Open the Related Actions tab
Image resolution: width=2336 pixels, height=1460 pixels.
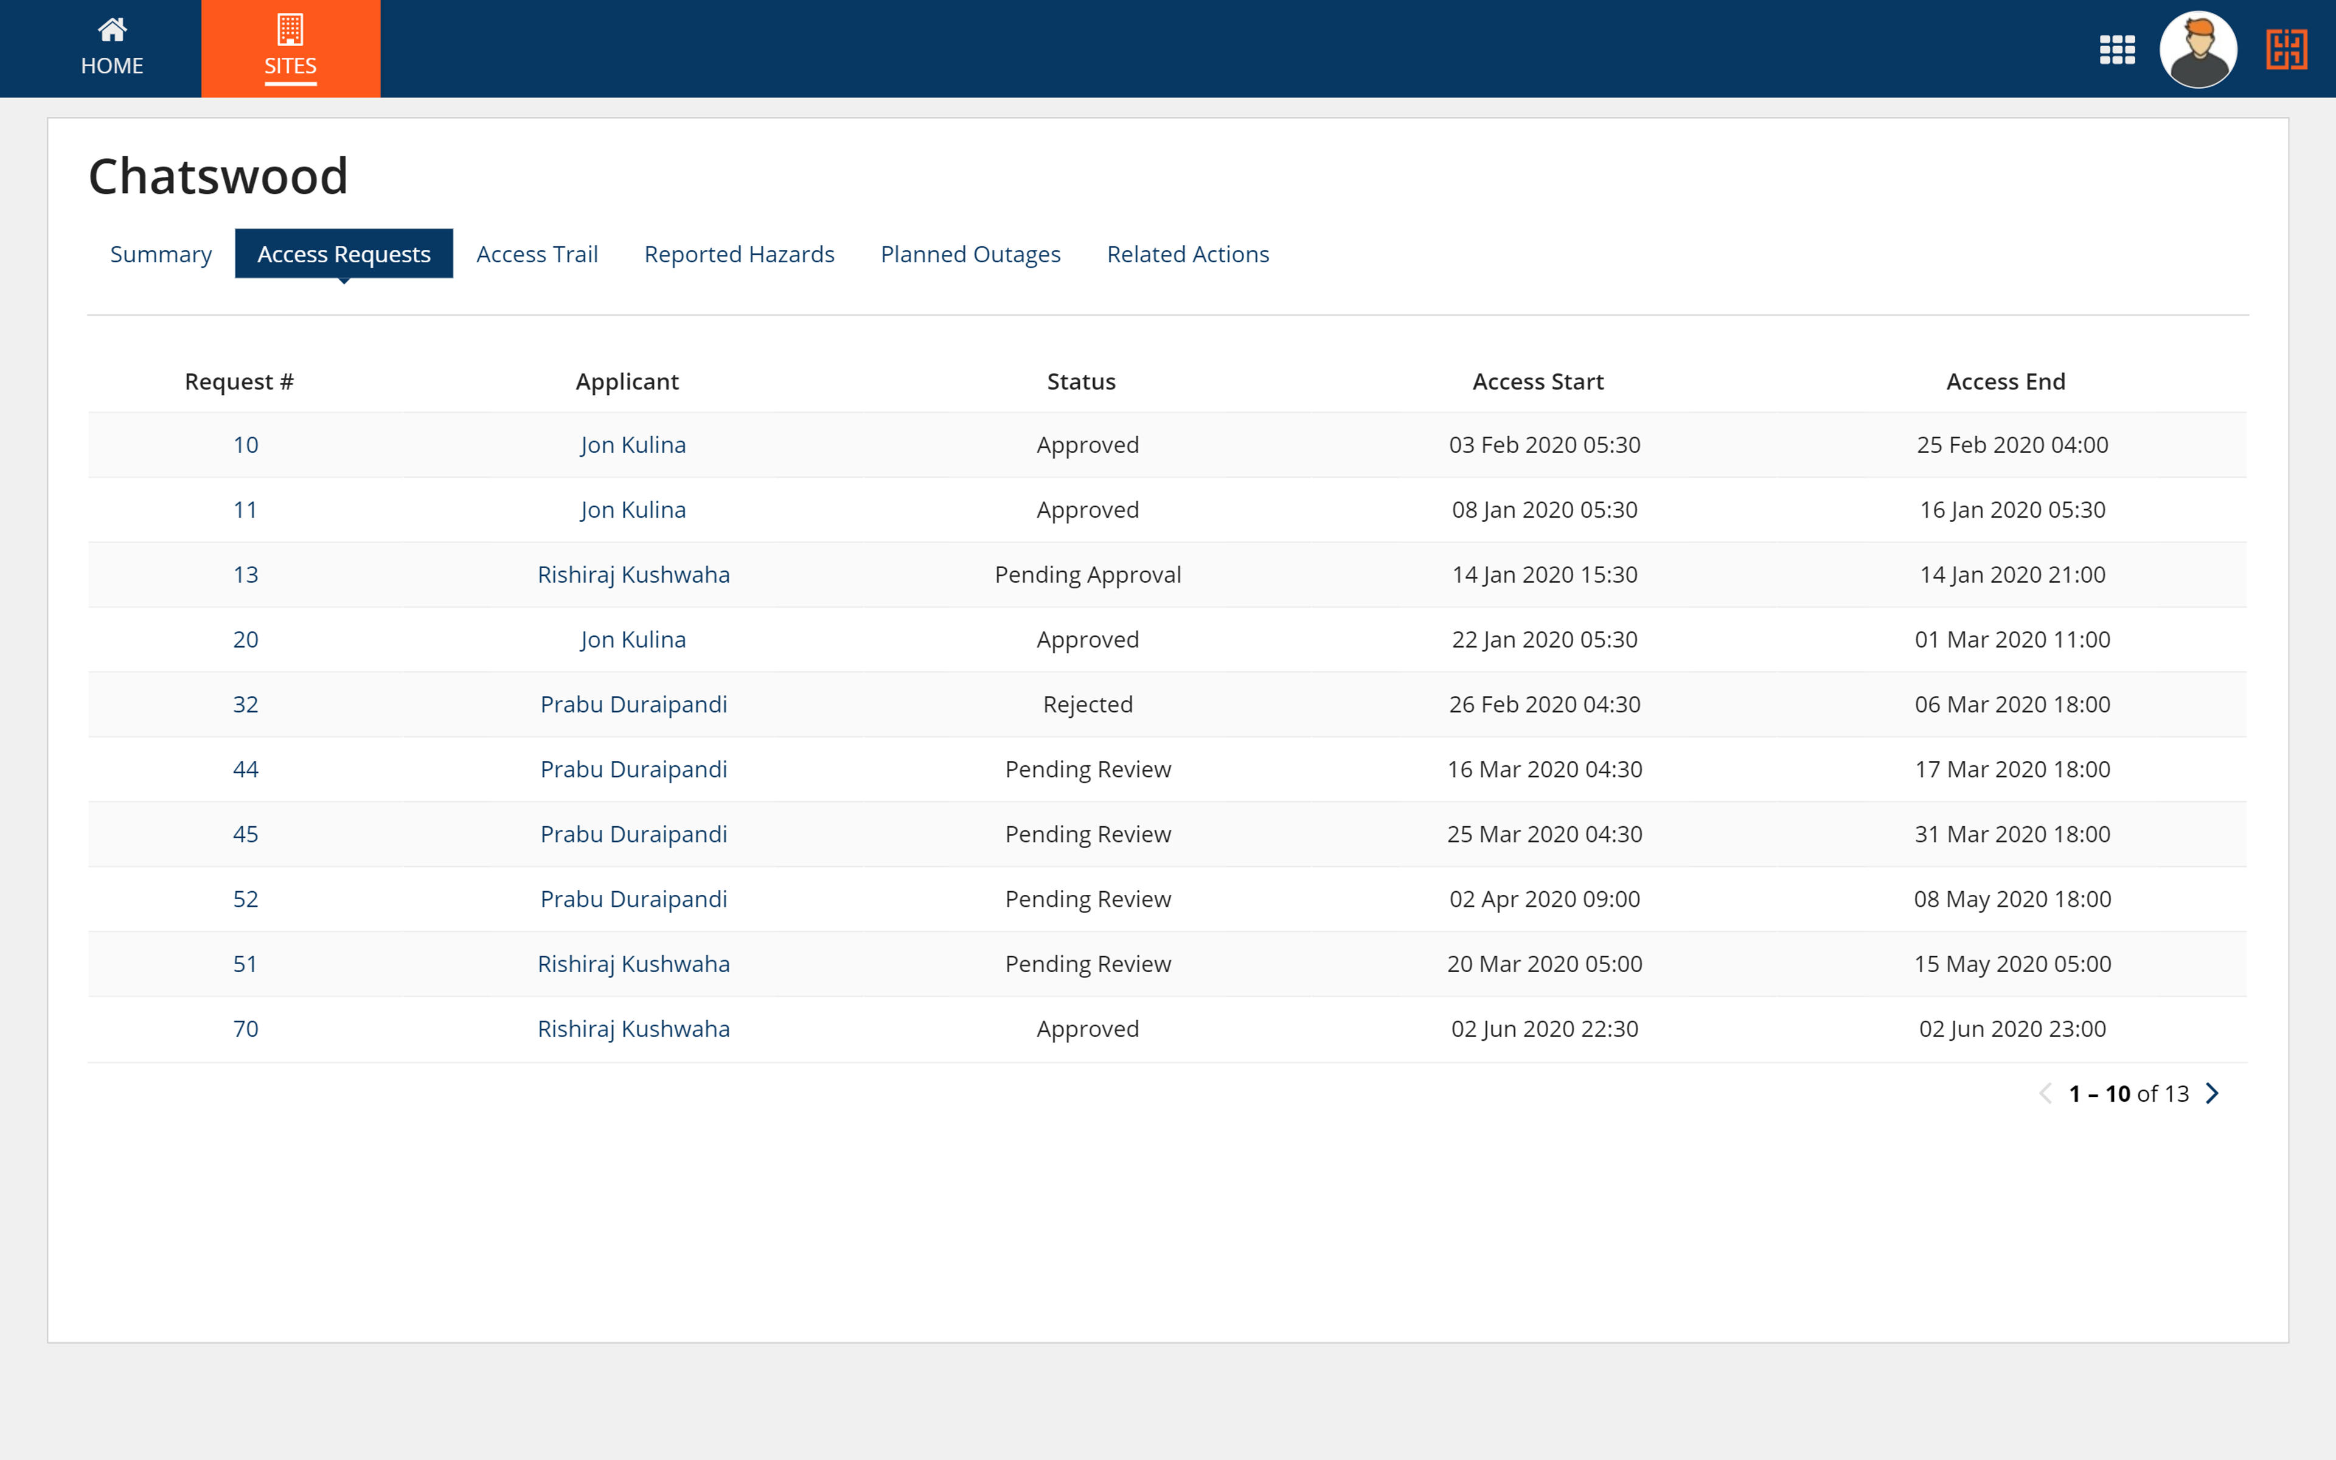coord(1187,254)
